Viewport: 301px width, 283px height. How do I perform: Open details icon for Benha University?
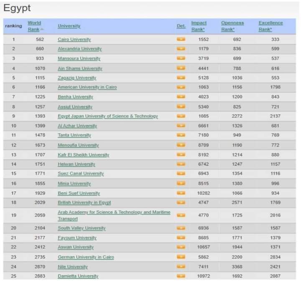click(181, 96)
